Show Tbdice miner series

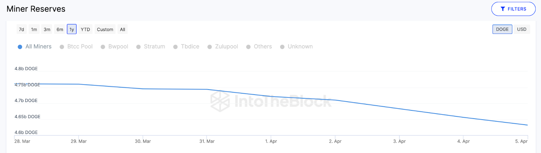point(186,47)
